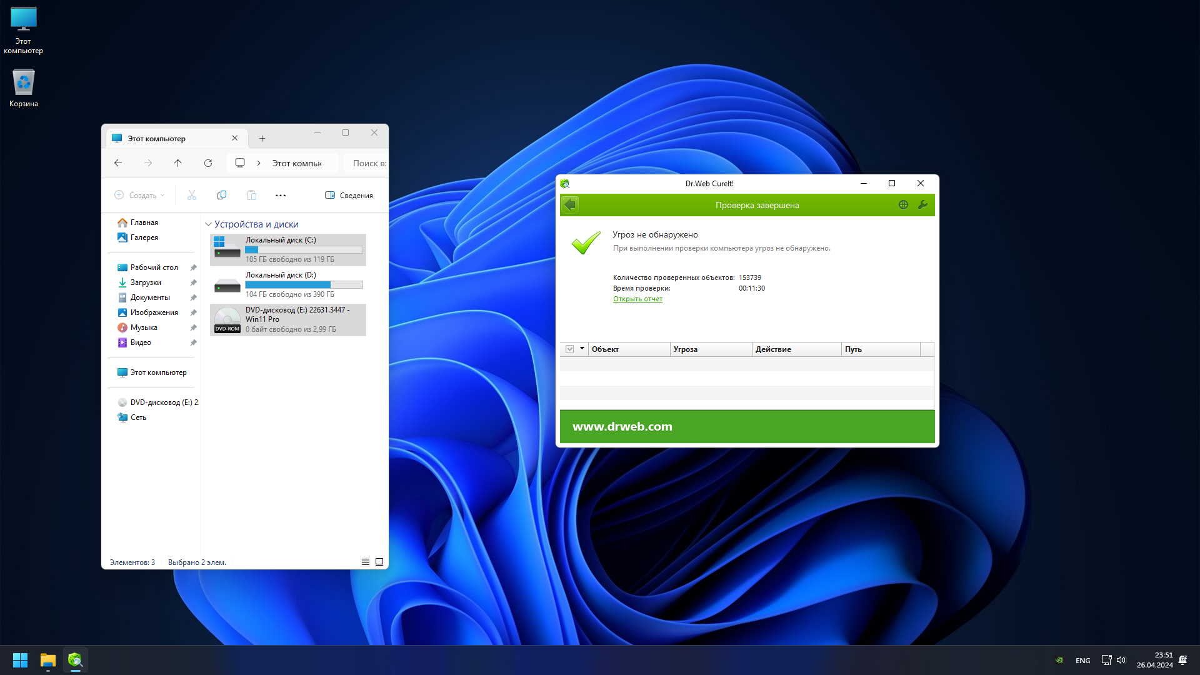This screenshot has height=675, width=1200.
Task: Open Dr.Web CureIt from taskbar
Action: click(75, 660)
